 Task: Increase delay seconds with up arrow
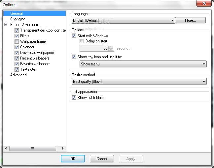point(111,47)
